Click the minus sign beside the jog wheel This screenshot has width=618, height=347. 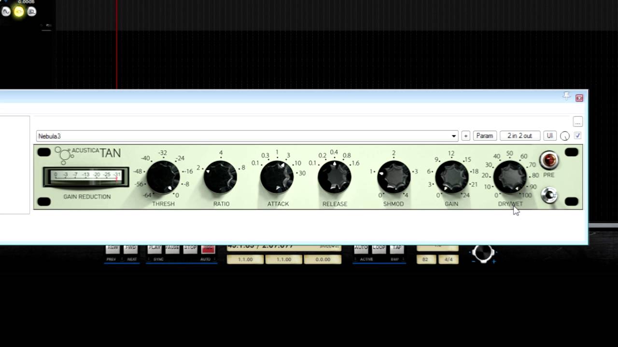pos(473,261)
